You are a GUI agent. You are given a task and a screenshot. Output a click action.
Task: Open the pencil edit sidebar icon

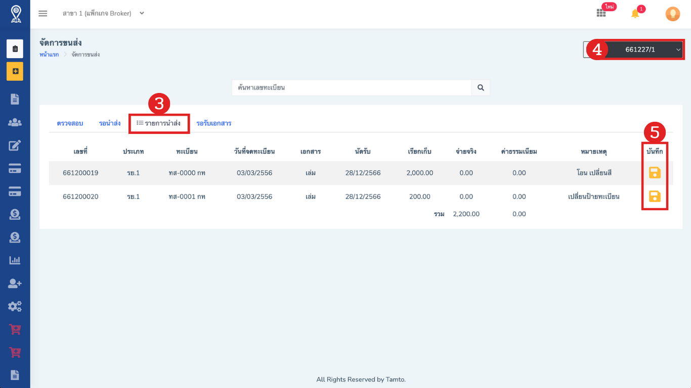coord(15,146)
